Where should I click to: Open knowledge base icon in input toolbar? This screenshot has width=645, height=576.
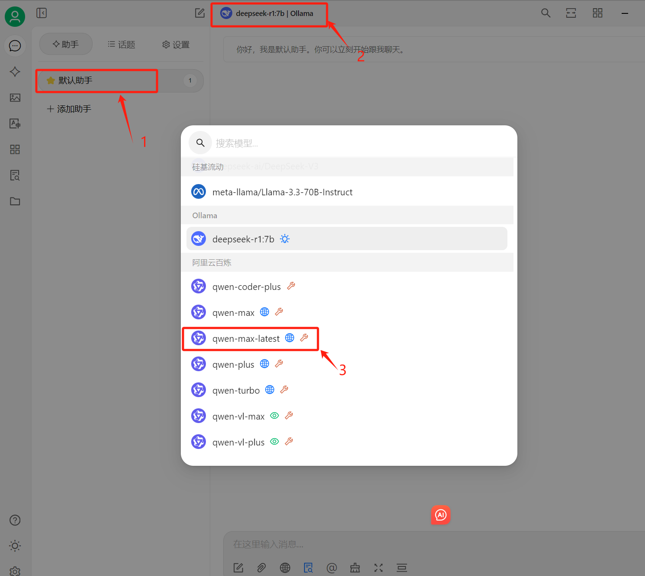(308, 568)
